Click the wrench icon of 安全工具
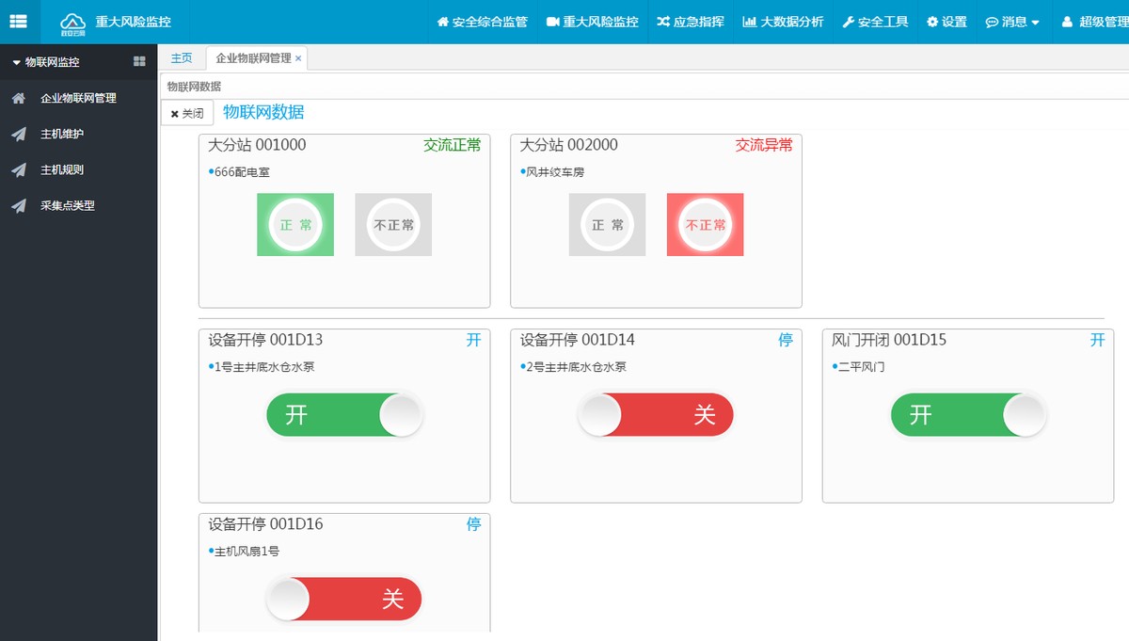This screenshot has height=641, width=1129. click(x=848, y=22)
